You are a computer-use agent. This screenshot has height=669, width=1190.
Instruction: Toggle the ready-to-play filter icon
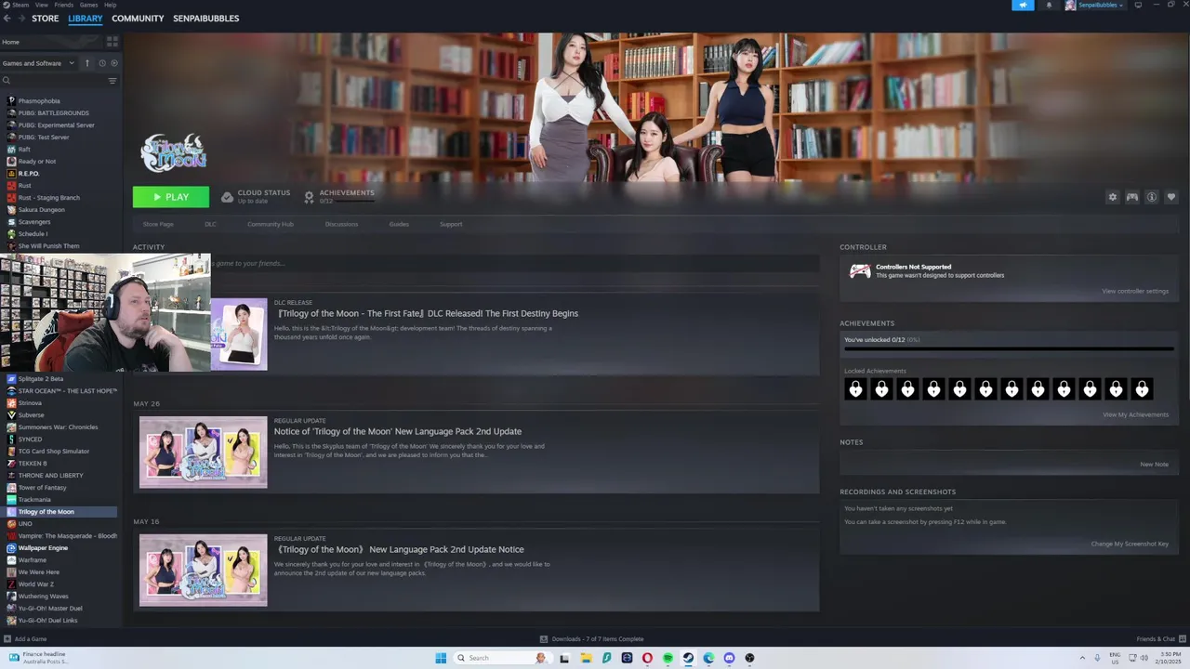[x=114, y=63]
